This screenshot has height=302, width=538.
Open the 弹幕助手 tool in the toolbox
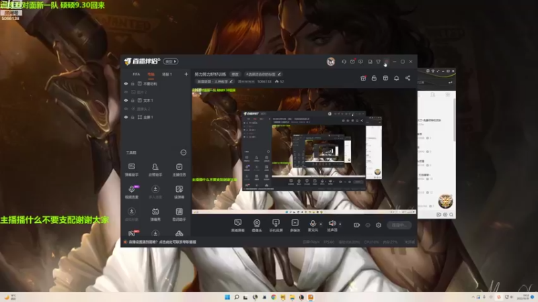point(131,170)
